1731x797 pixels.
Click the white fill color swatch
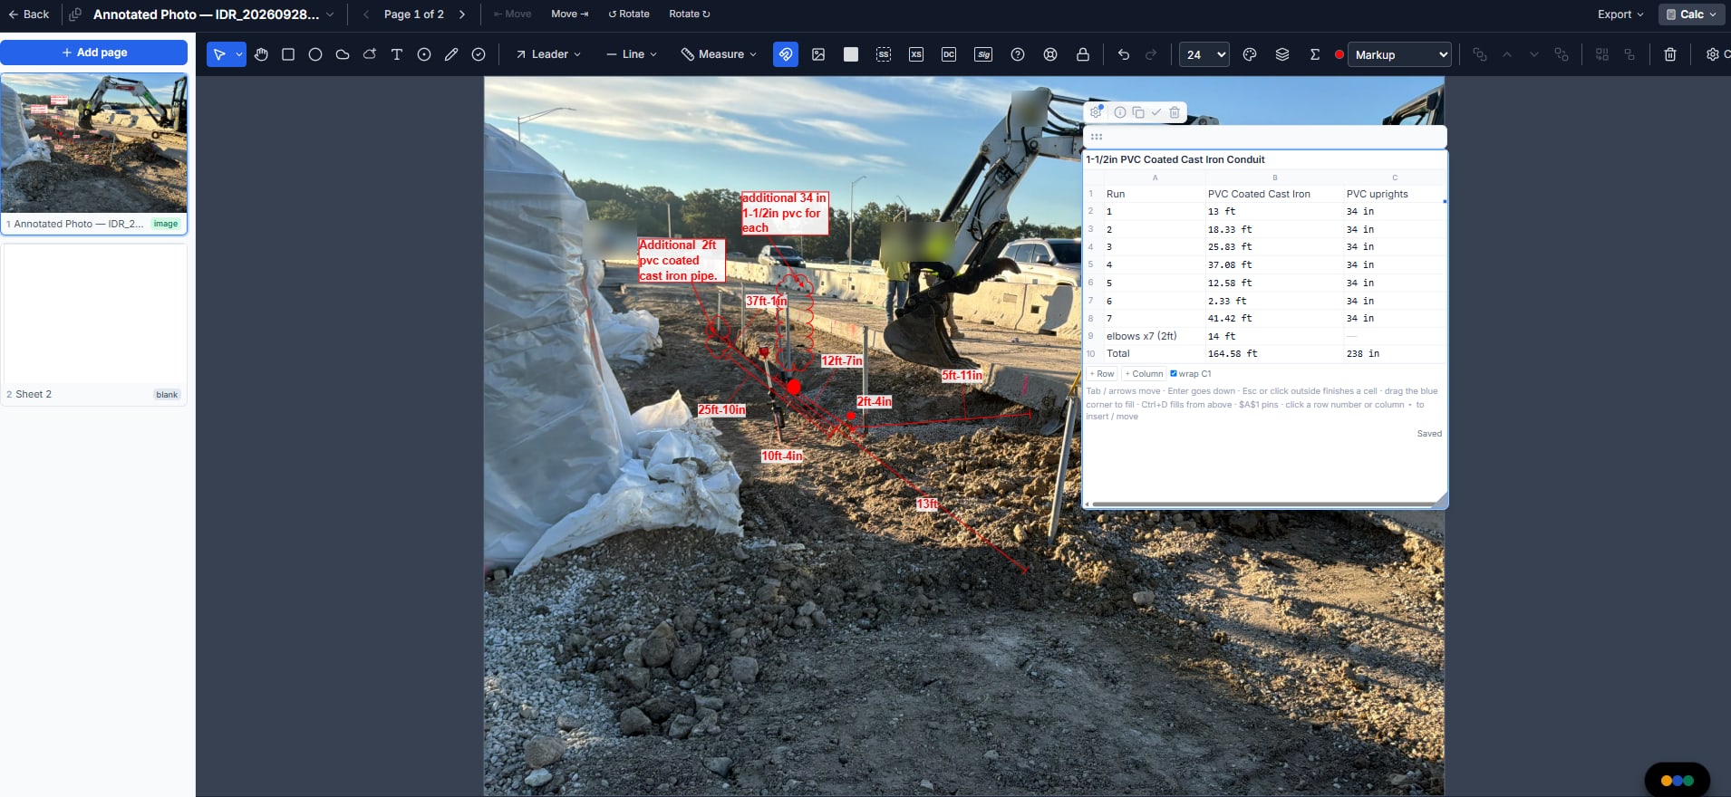point(851,54)
